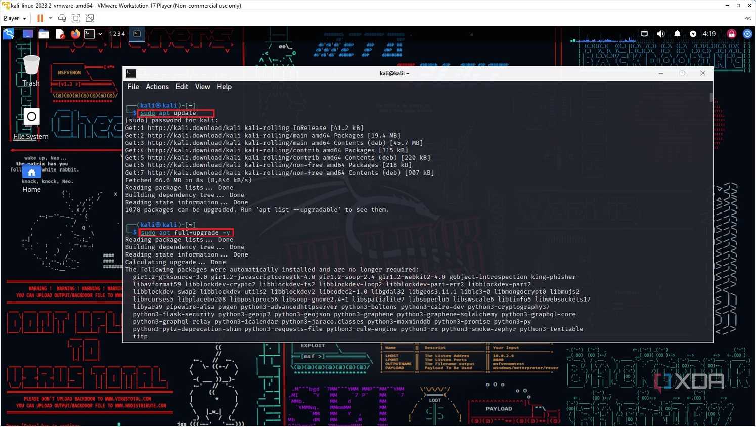Open the volume control tray icon
Image resolution: width=756 pixels, height=427 pixels.
(x=660, y=34)
